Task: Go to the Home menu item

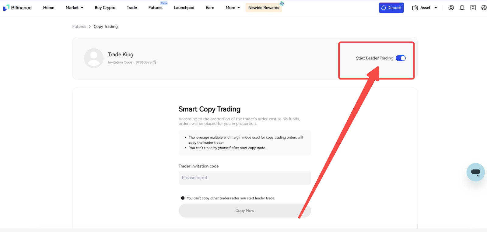Action: point(49,8)
